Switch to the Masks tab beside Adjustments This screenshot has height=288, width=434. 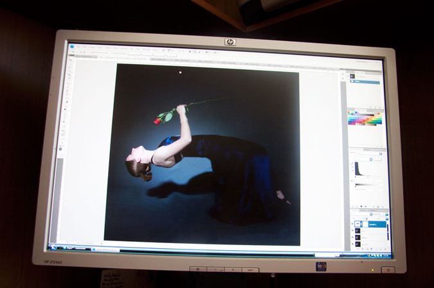(366, 149)
